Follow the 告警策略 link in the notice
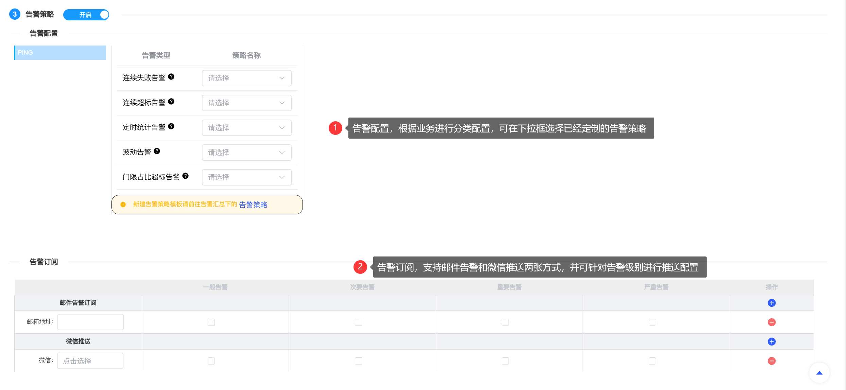 pos(253,205)
